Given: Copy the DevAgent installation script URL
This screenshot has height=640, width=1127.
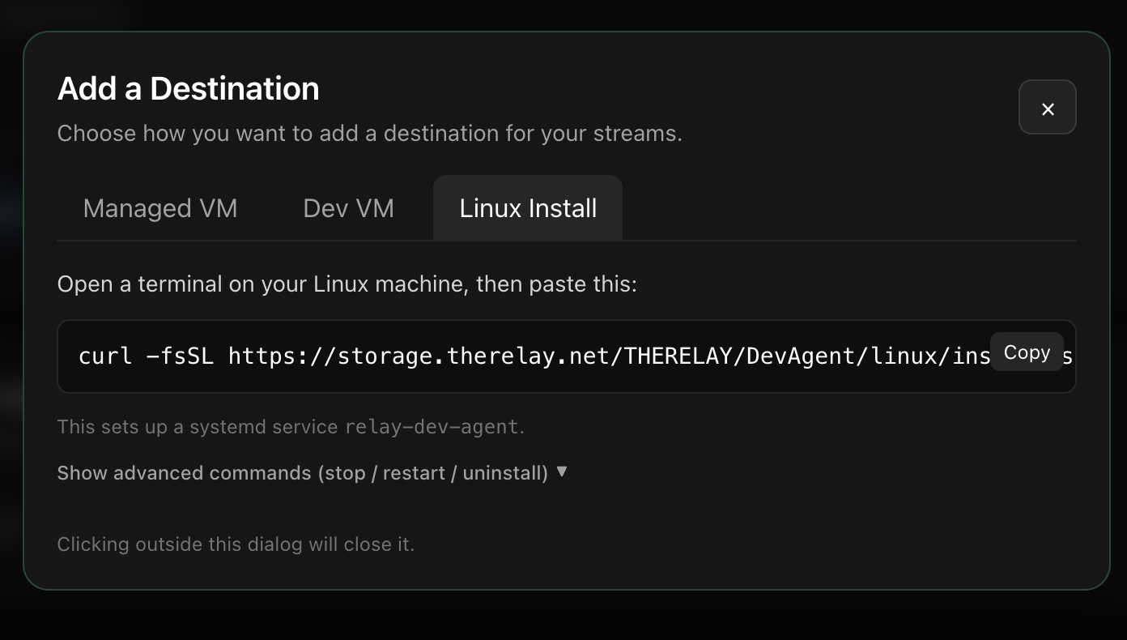Looking at the screenshot, I should 1027,352.
